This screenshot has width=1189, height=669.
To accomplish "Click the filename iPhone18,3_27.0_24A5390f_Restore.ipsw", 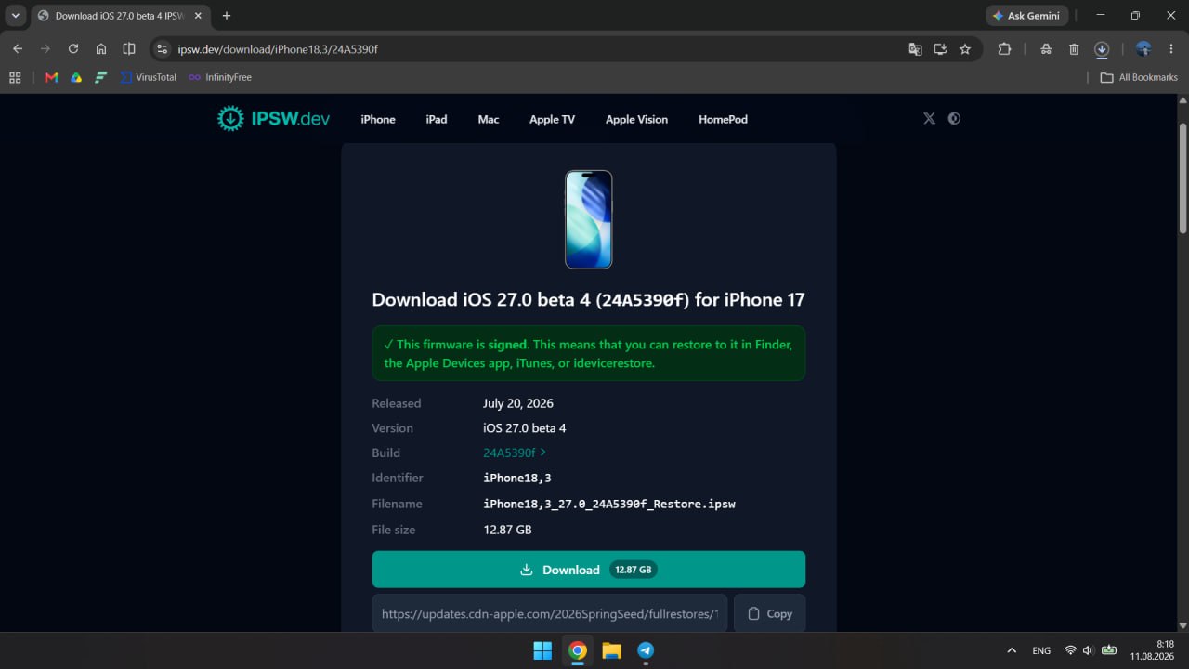I will [609, 504].
